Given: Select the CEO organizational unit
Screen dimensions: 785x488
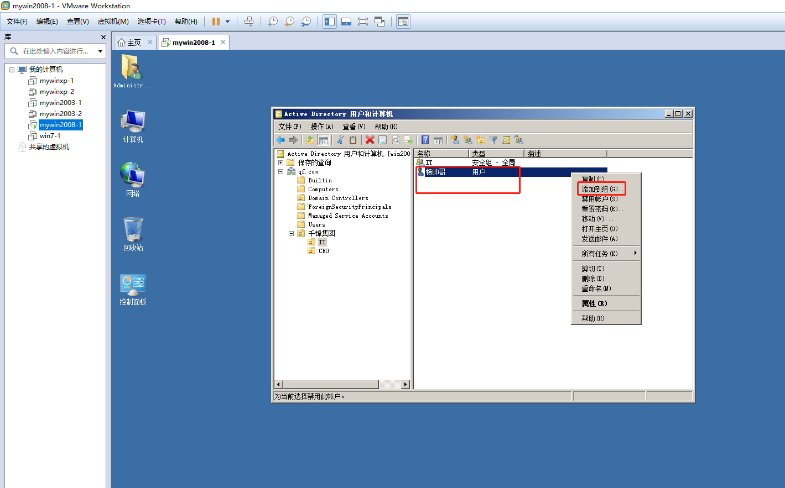Looking at the screenshot, I should click(x=324, y=251).
